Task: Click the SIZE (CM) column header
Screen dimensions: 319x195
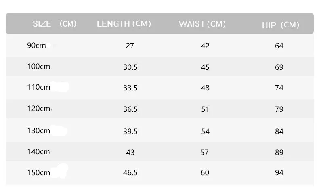Action: point(55,24)
